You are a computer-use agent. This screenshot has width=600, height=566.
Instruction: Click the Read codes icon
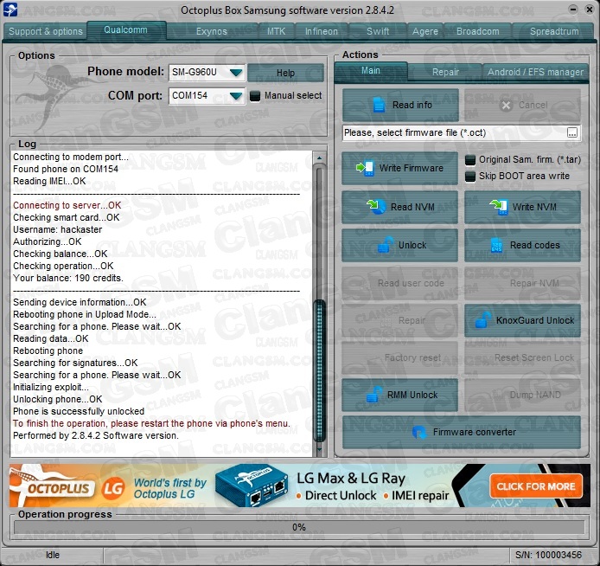tap(496, 245)
